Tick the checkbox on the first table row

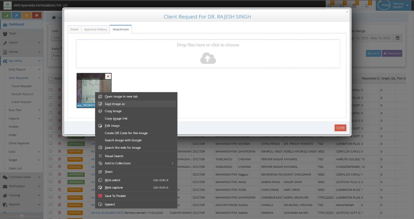point(50,90)
